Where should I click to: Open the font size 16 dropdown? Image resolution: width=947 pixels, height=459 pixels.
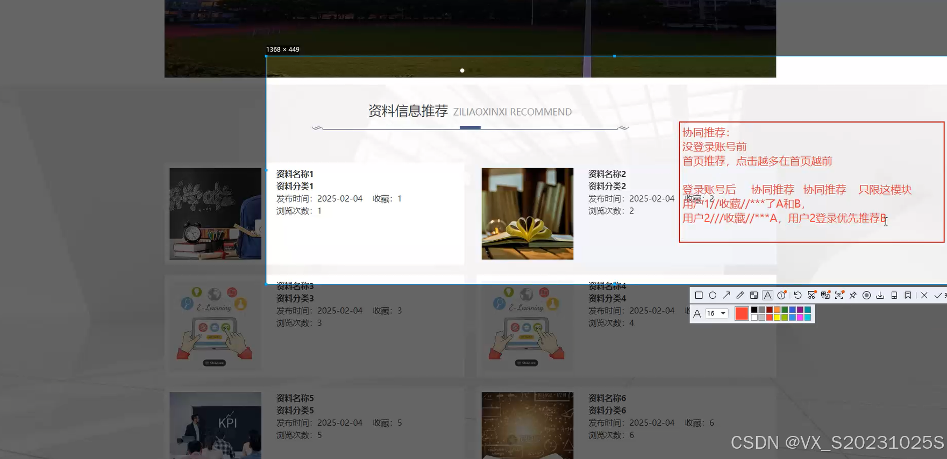point(716,313)
